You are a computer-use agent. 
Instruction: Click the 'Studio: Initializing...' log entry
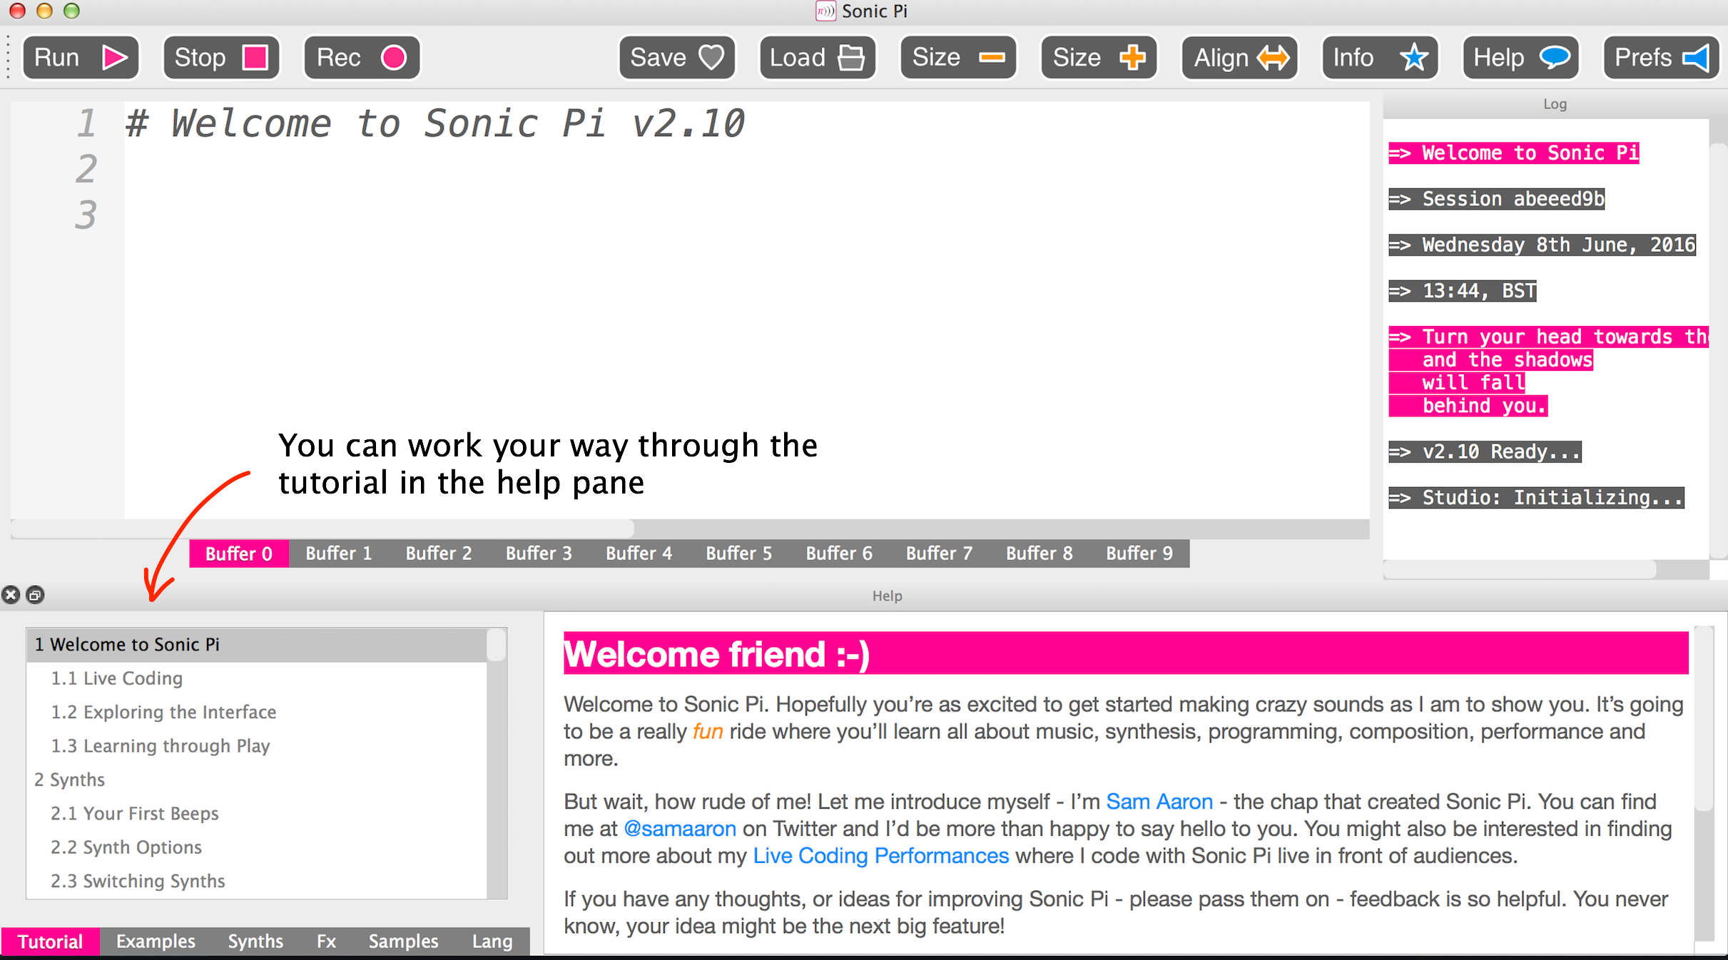tap(1536, 498)
